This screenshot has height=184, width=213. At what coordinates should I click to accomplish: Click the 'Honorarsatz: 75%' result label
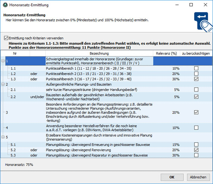click(19, 165)
